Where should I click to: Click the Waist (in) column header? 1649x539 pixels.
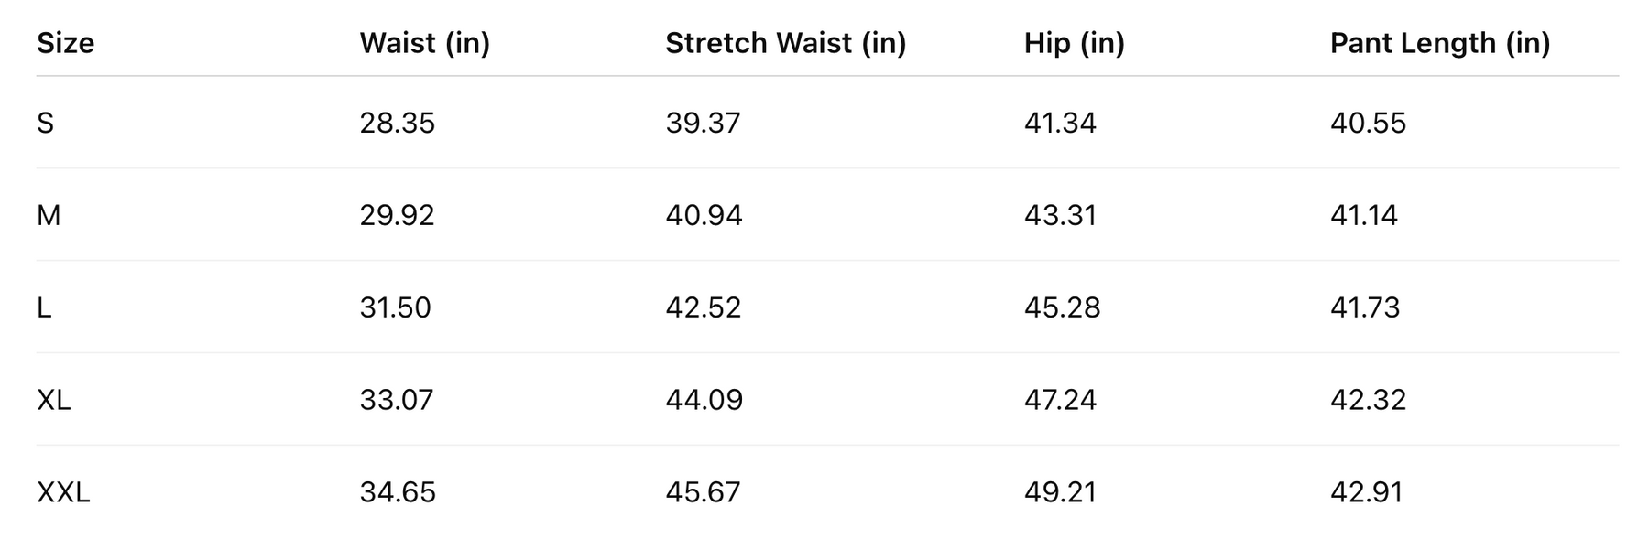point(424,43)
